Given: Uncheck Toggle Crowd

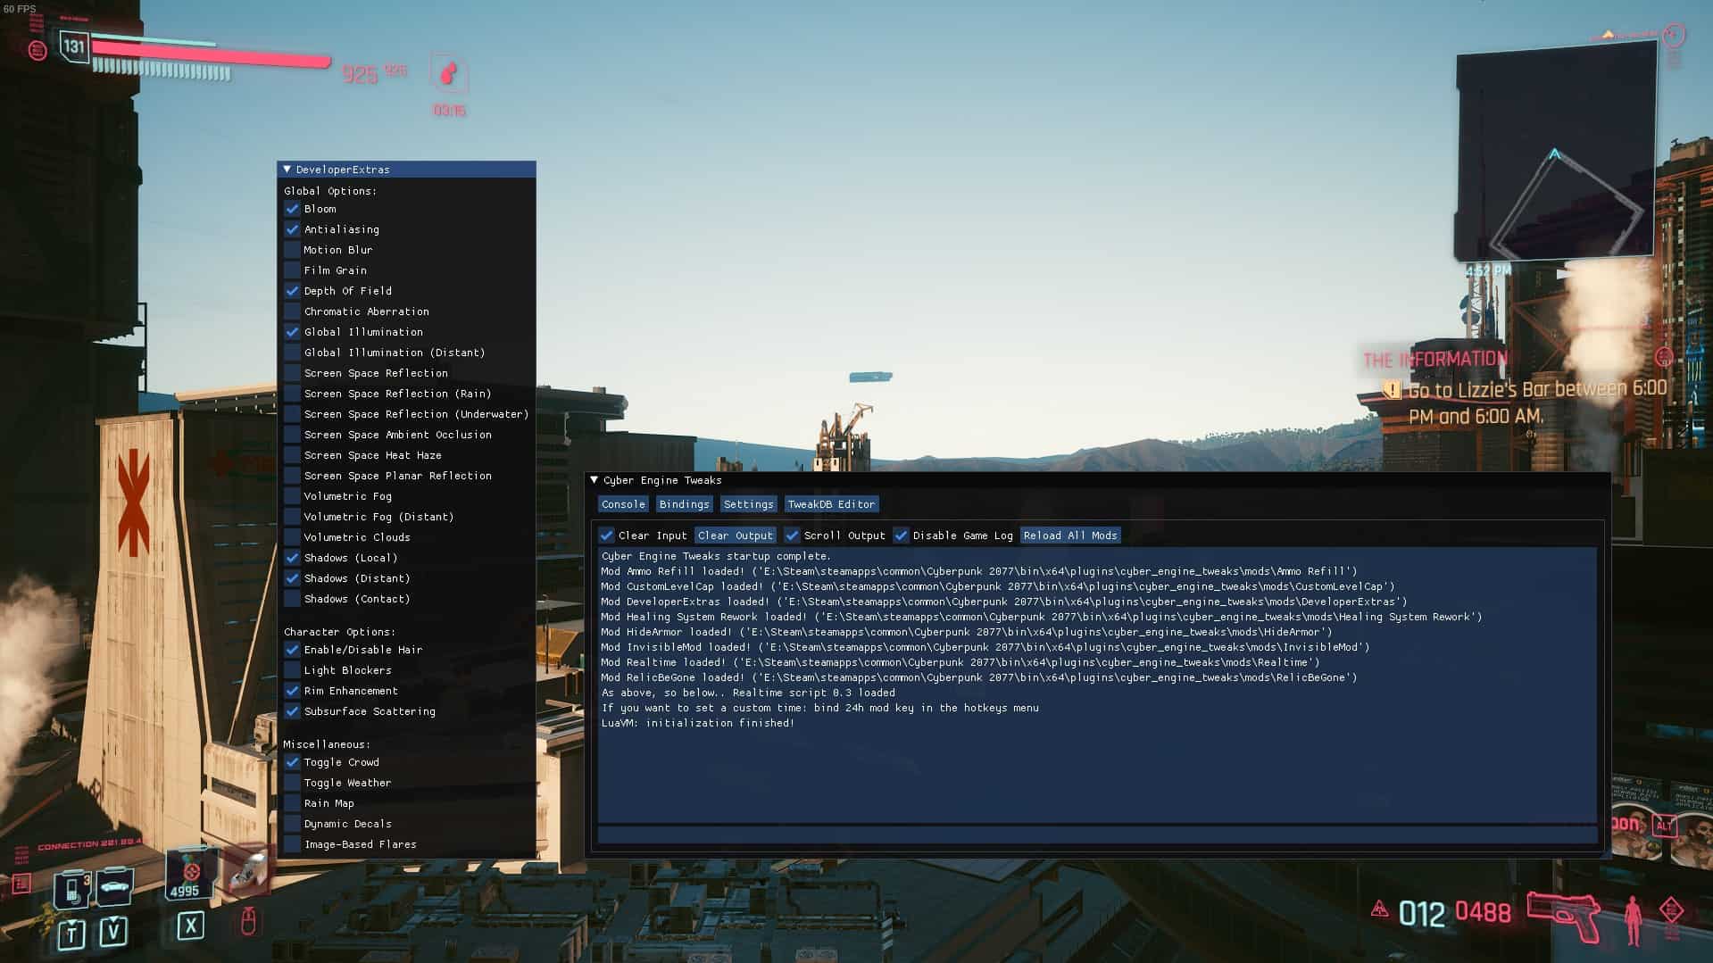Looking at the screenshot, I should [x=292, y=762].
